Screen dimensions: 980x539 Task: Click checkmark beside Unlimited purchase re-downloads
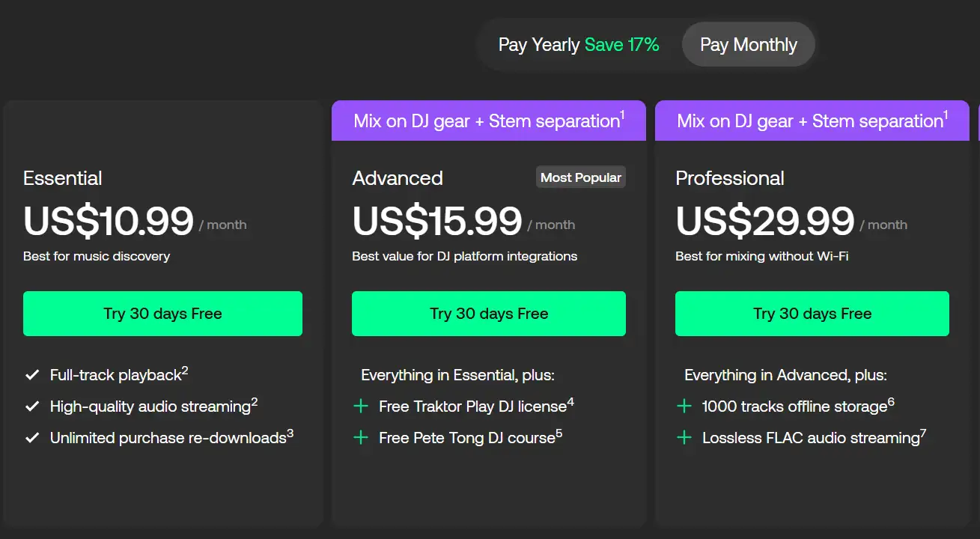[x=32, y=438]
